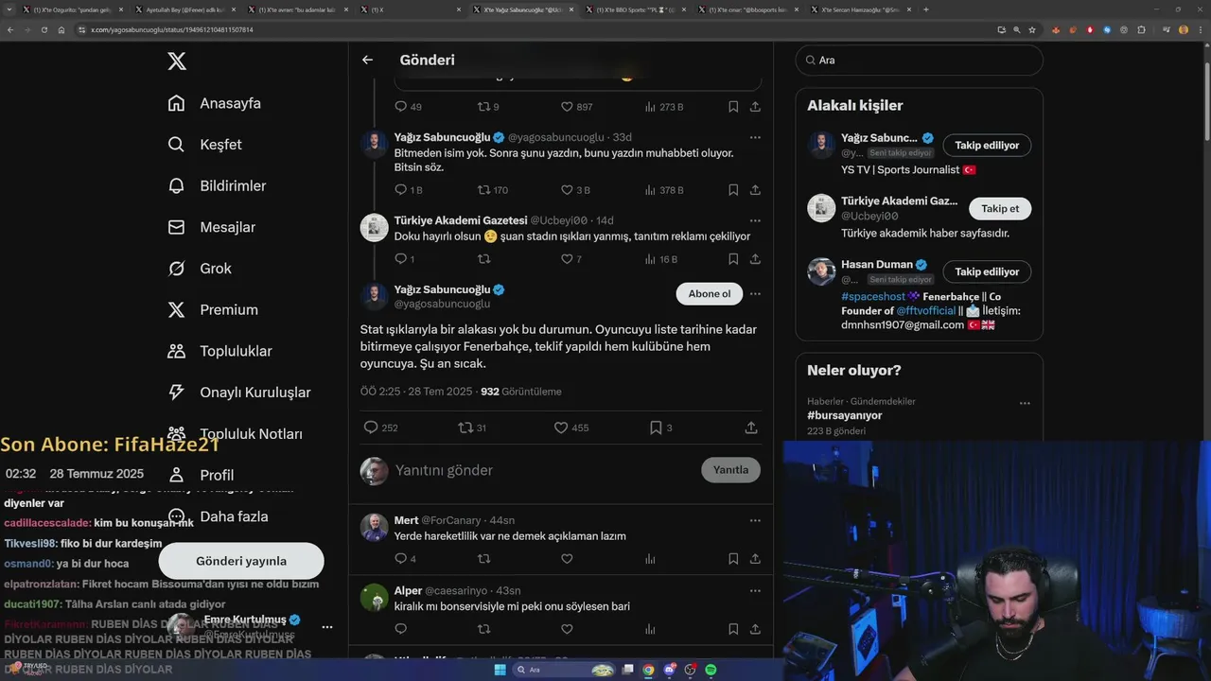Focus the Yanıtını gönder reply field
The width and height of the screenshot is (1211, 681).
pos(544,470)
